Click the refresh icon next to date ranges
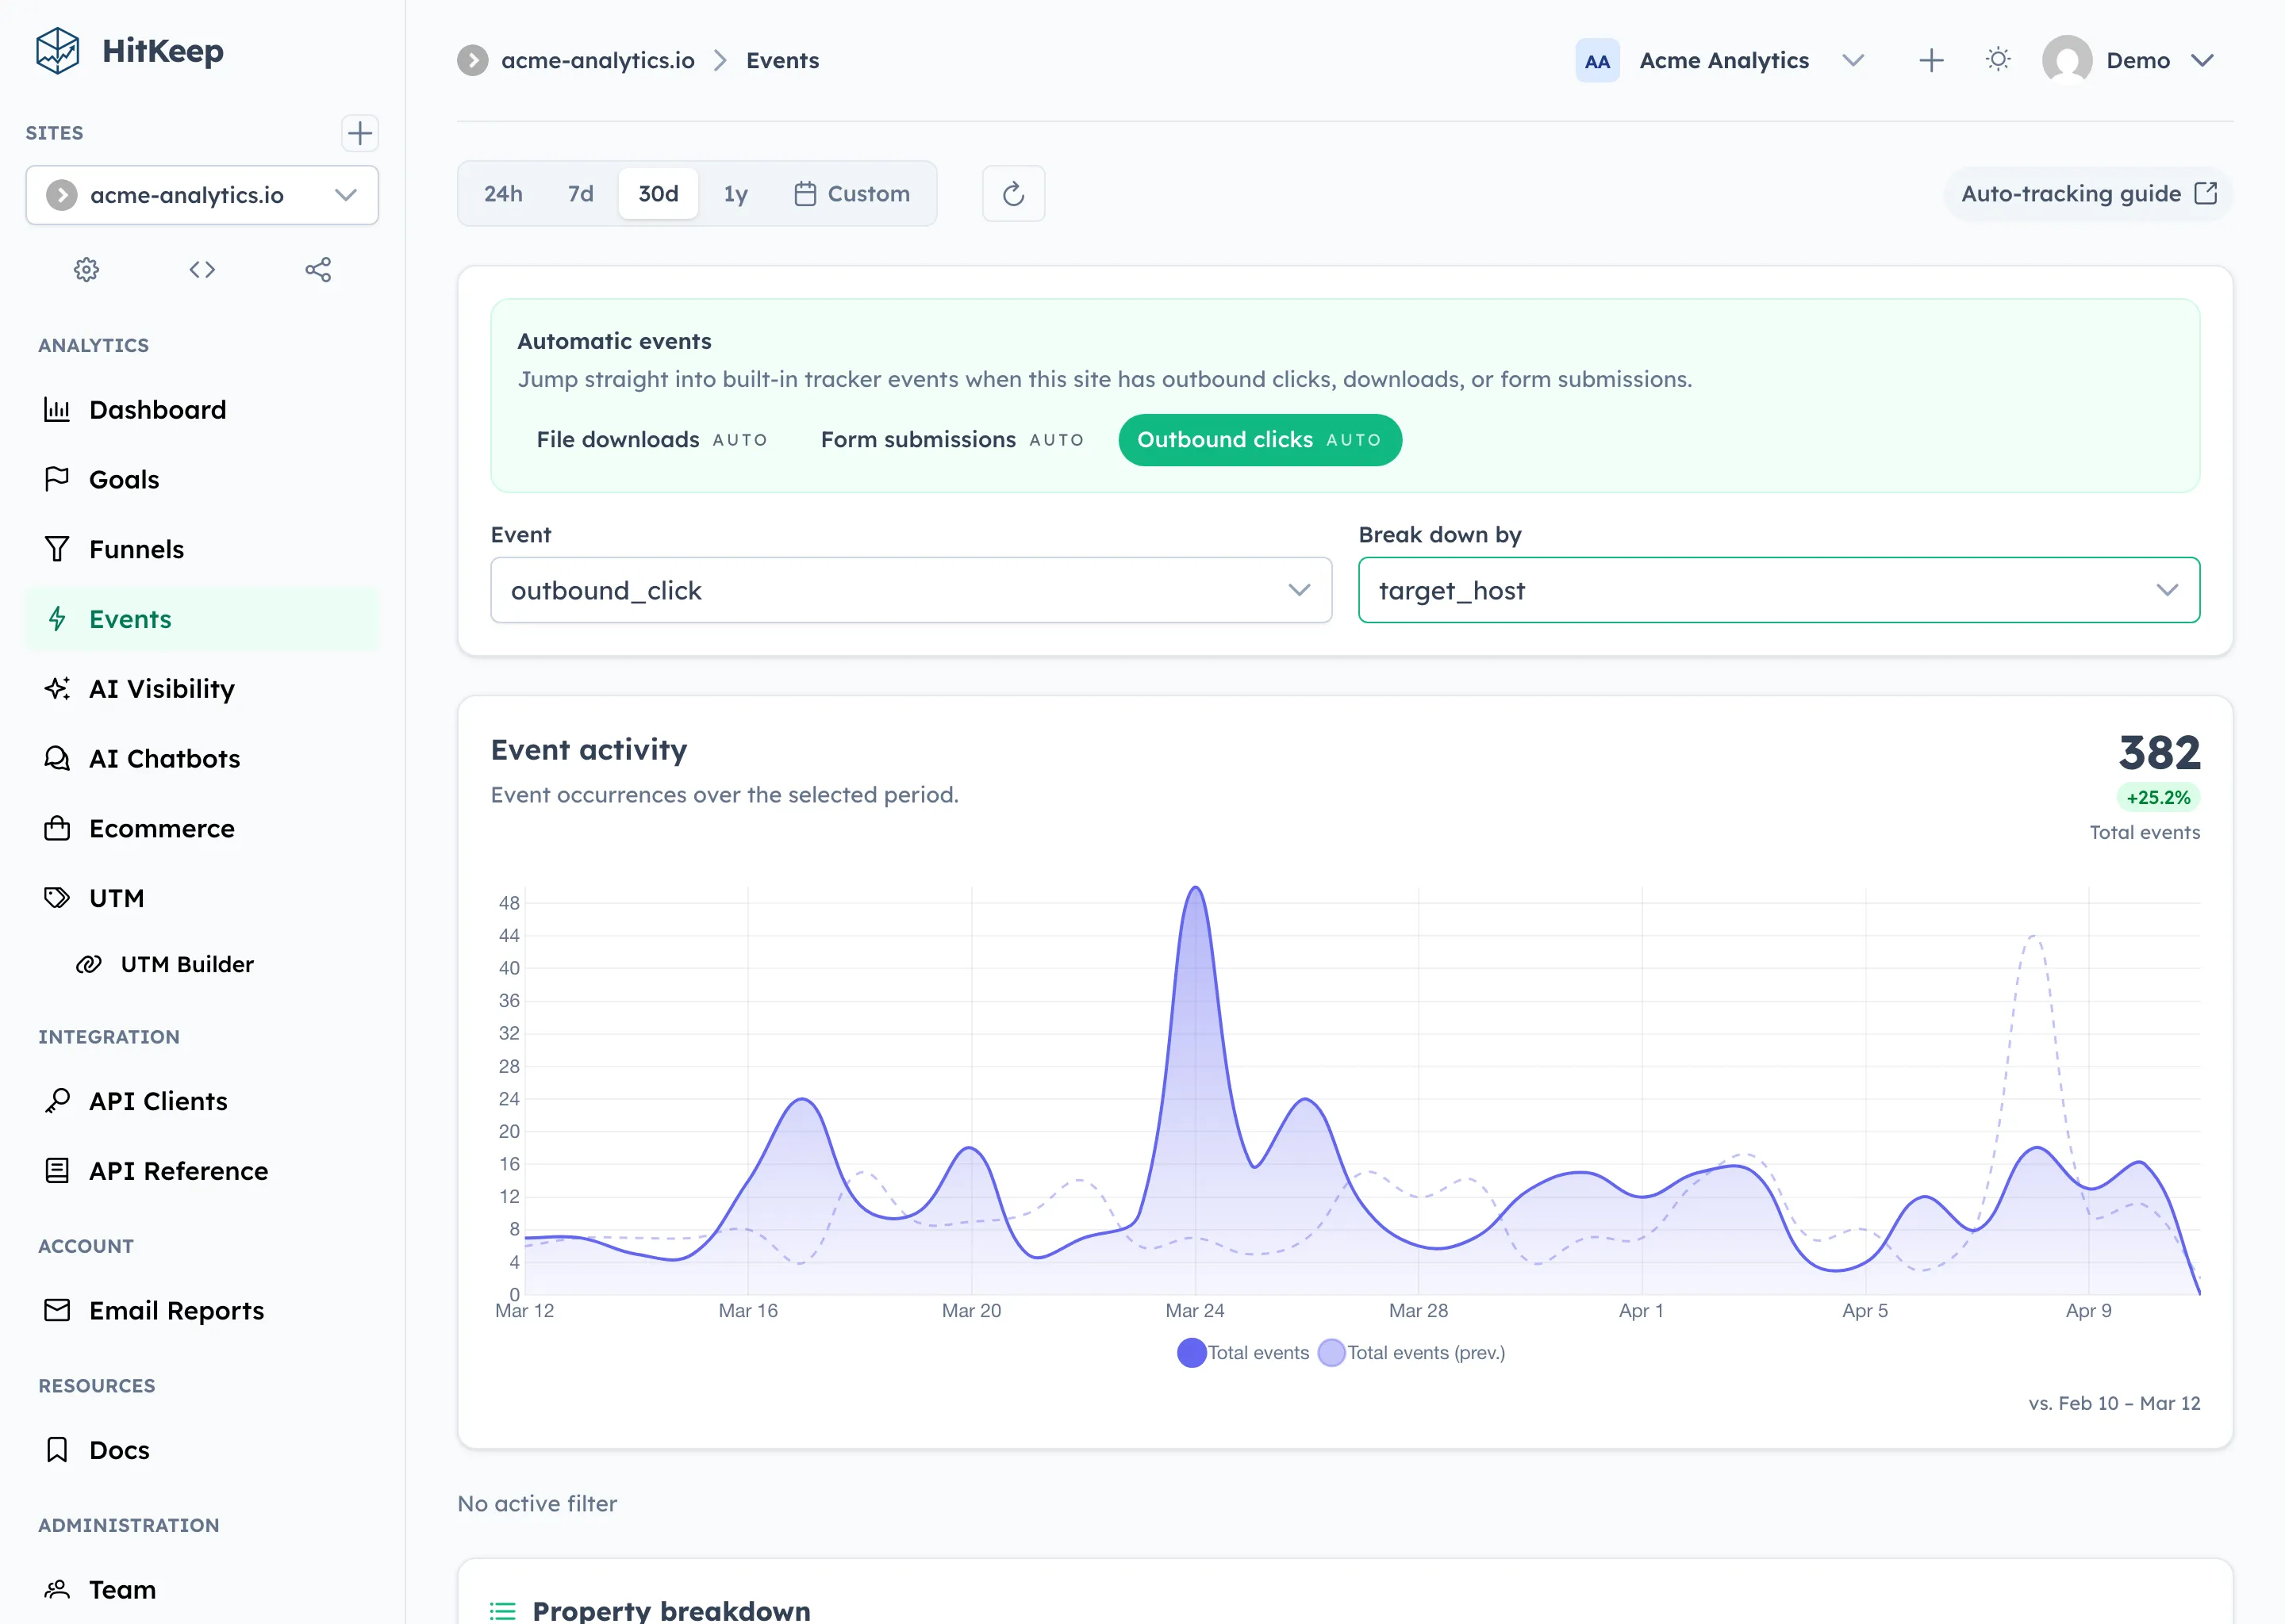The width and height of the screenshot is (2285, 1624). point(1012,193)
